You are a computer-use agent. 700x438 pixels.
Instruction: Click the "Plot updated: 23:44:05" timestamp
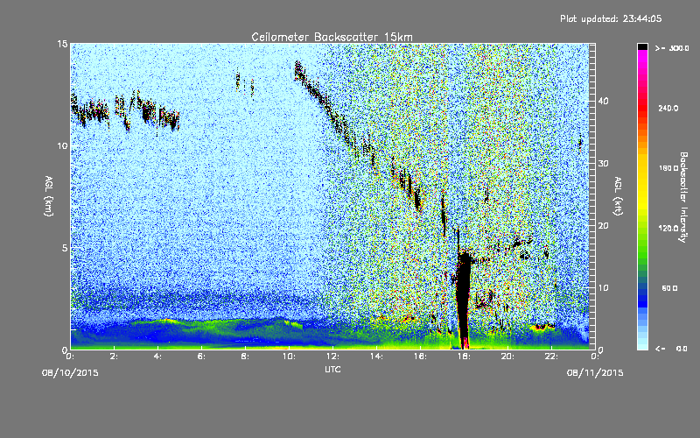pyautogui.click(x=611, y=18)
